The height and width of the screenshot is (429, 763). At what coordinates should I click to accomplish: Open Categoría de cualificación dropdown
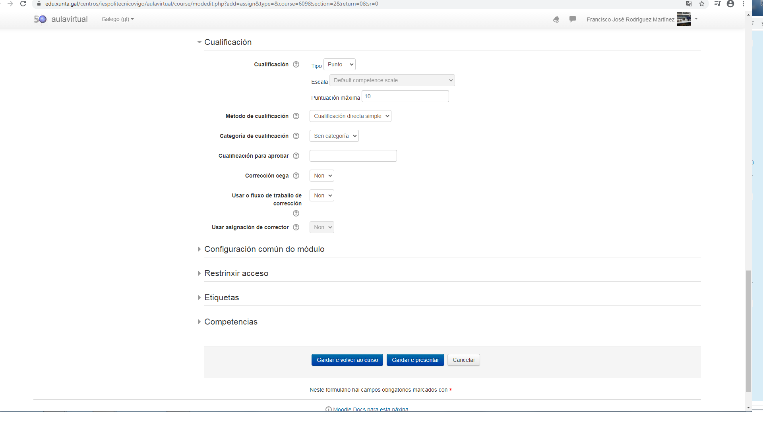point(334,136)
